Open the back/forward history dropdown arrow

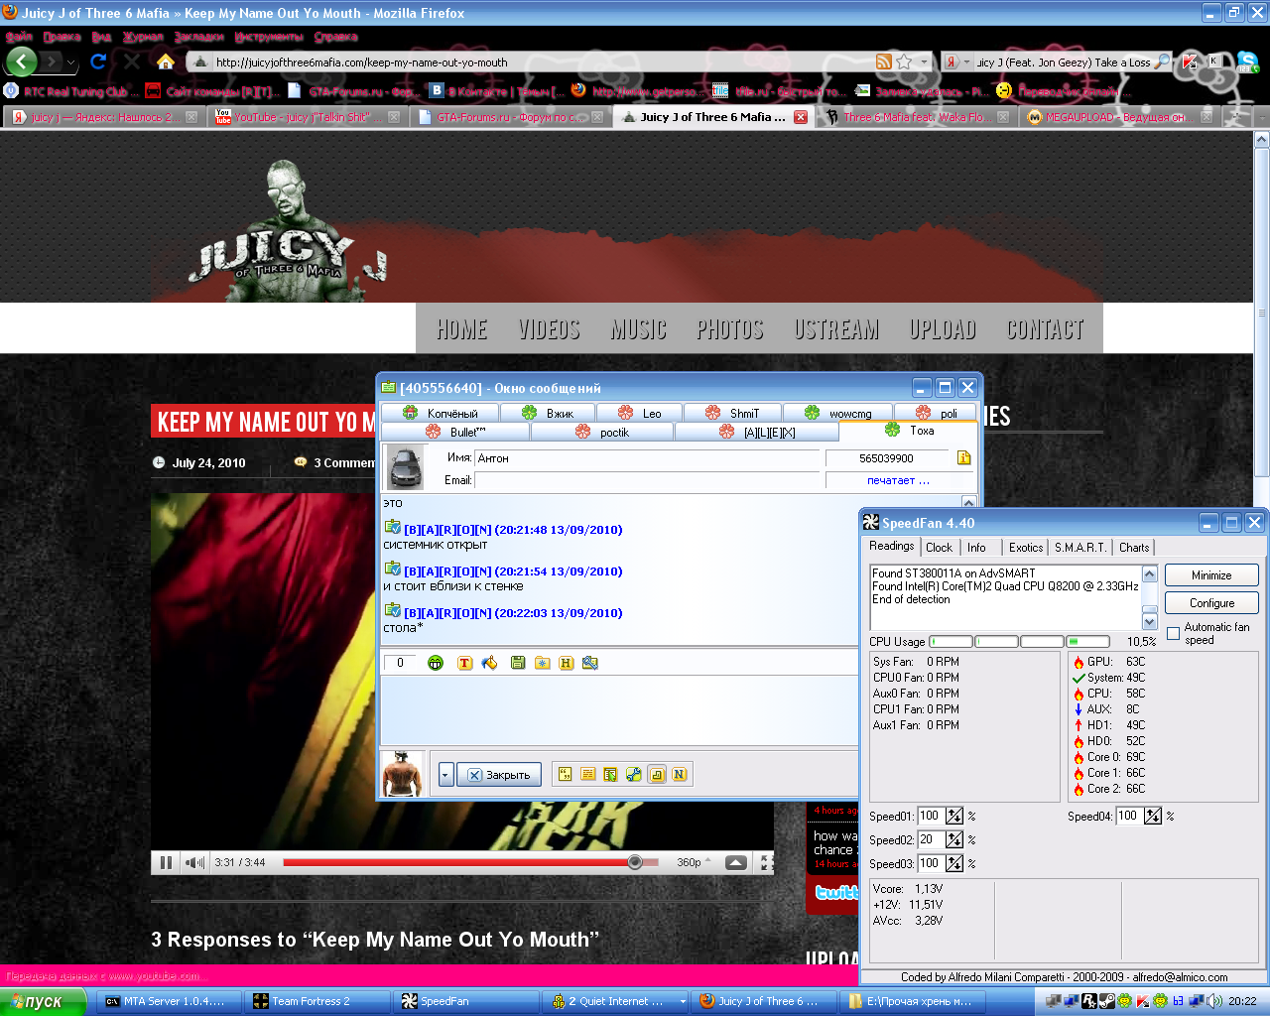[x=70, y=63]
